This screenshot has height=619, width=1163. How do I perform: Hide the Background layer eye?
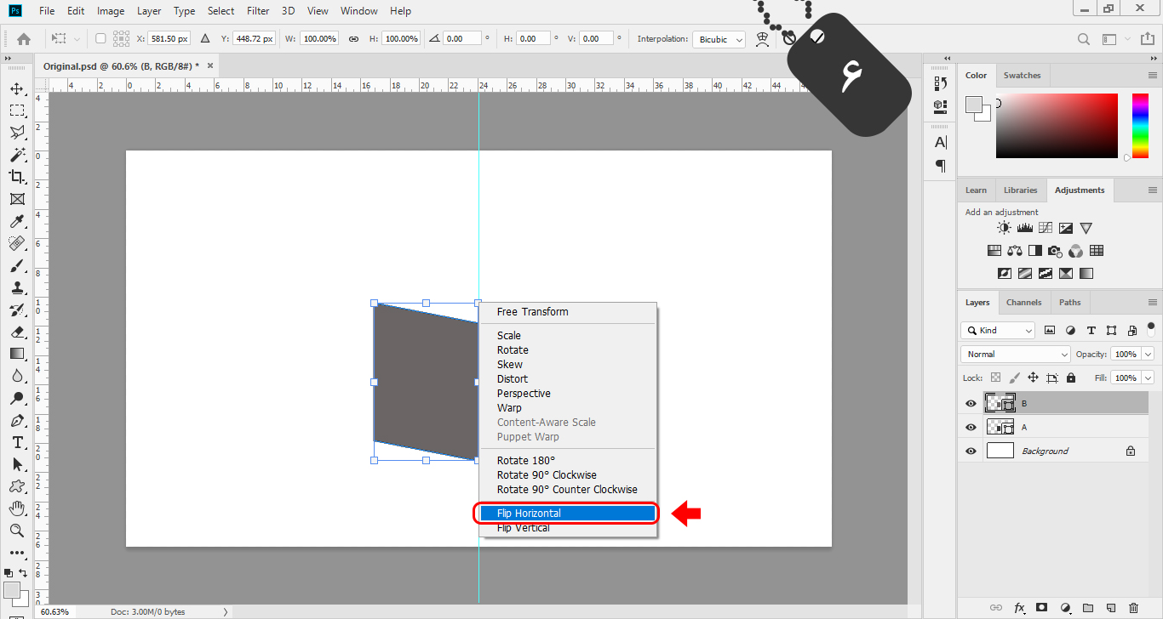tap(971, 451)
